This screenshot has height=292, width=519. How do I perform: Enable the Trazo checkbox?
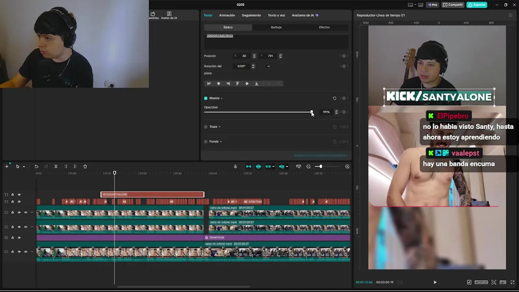206,127
